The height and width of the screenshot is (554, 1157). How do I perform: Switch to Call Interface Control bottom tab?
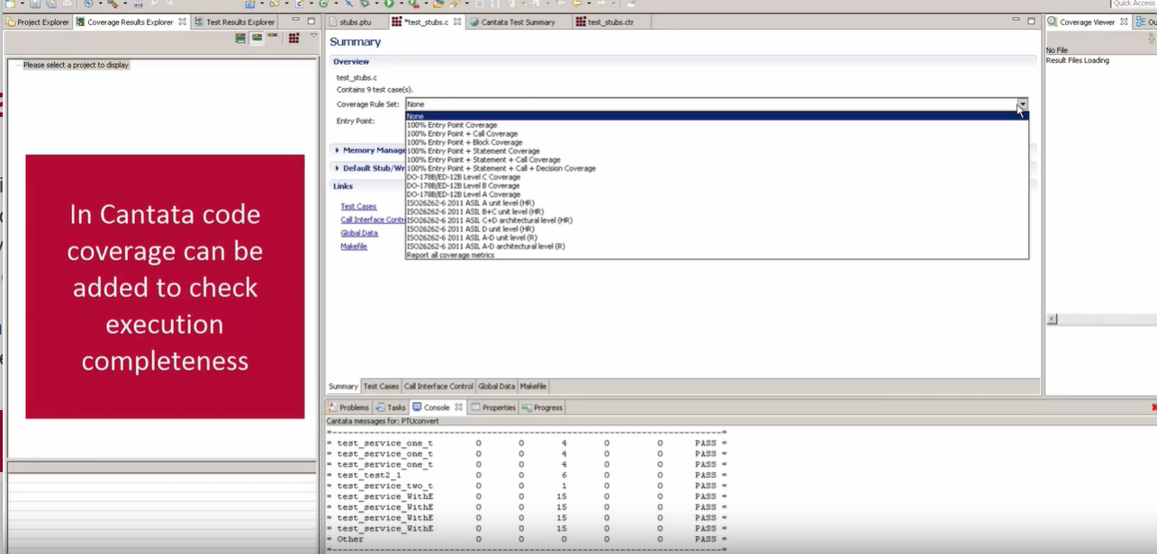click(438, 387)
